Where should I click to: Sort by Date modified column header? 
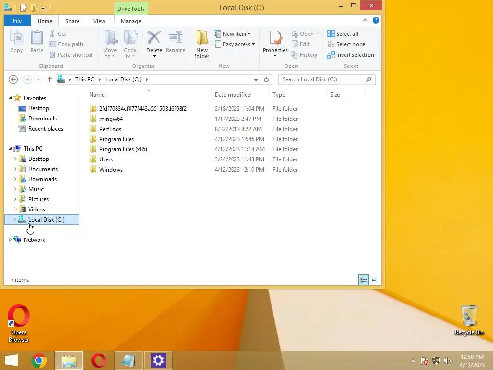tap(241, 95)
